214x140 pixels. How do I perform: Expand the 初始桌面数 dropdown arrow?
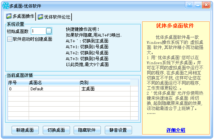[49, 31]
